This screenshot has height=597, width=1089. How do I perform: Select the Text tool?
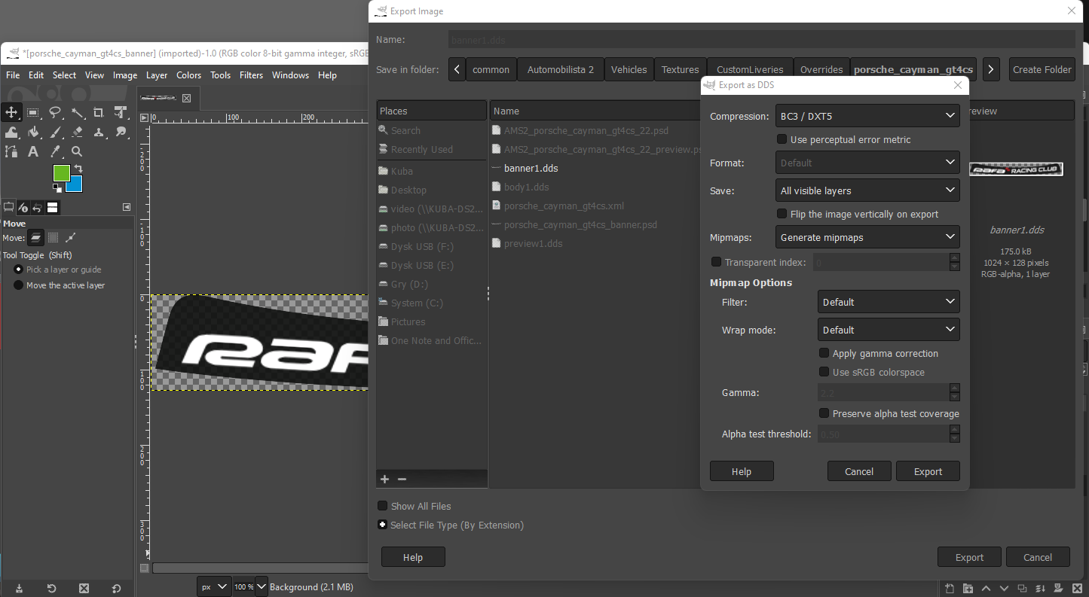33,151
